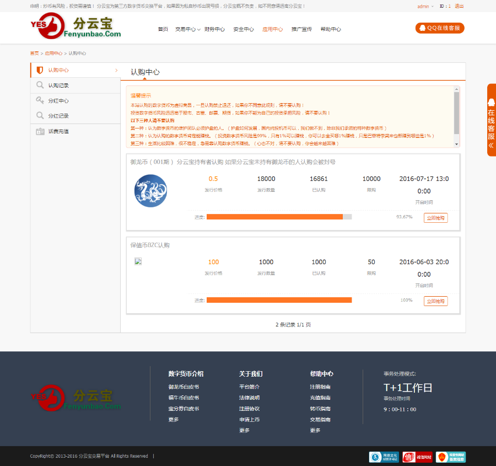The width and height of the screenshot is (496, 466).
Task: Open 平台简介 footer link
Action: (x=249, y=387)
